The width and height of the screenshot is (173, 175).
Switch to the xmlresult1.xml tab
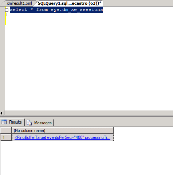tap(19, 3)
